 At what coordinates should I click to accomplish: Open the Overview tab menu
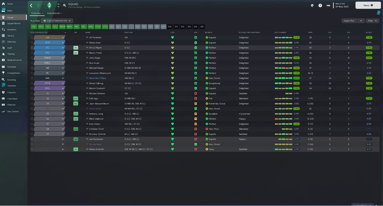37,13
